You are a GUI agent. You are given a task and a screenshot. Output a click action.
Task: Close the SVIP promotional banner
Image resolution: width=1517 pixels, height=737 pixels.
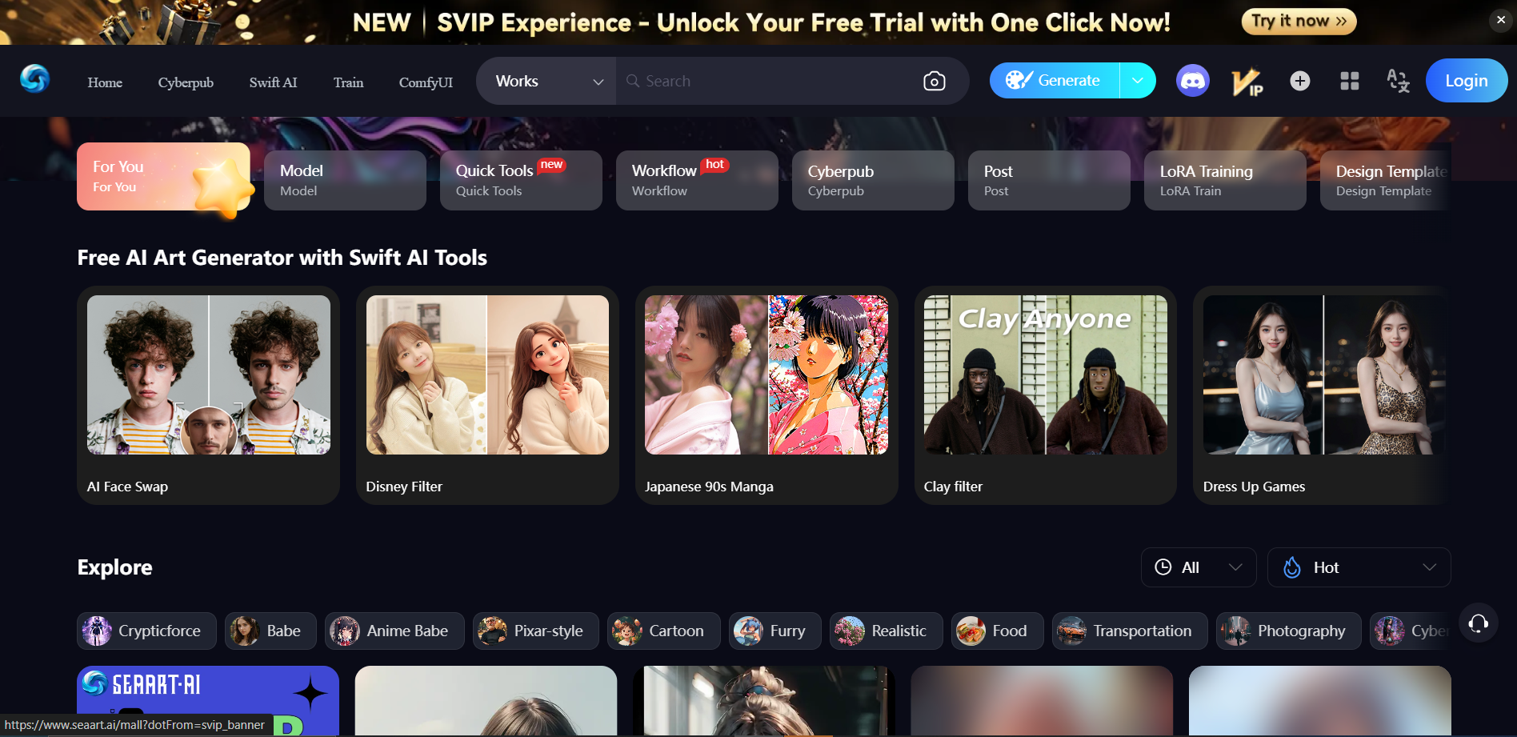pyautogui.click(x=1500, y=20)
